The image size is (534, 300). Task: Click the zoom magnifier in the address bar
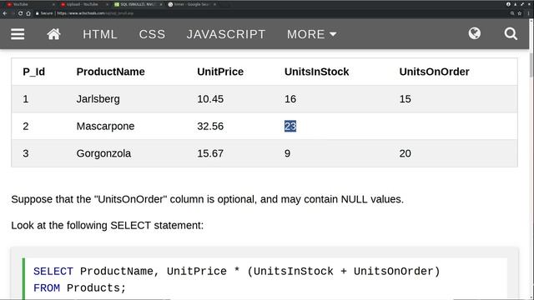point(511,13)
